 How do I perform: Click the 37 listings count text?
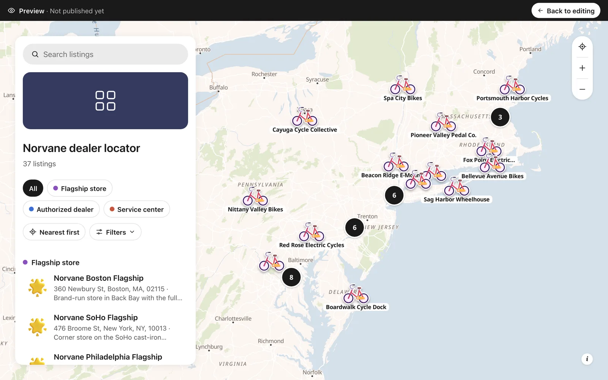tap(40, 164)
